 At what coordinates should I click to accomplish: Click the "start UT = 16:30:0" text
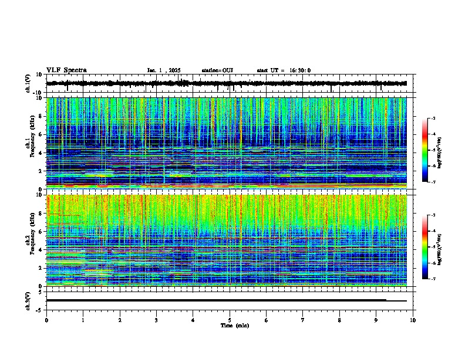[x=284, y=70]
